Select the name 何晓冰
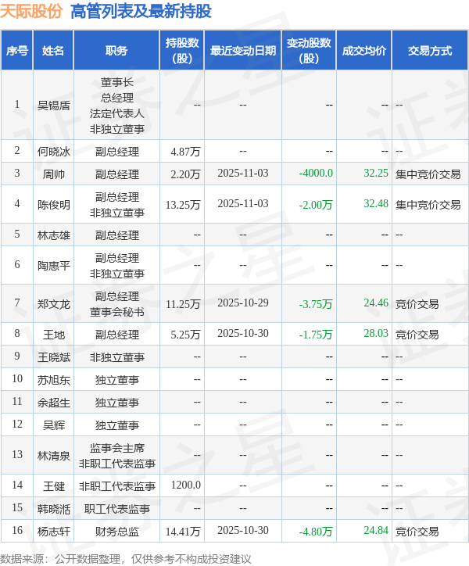 (x=53, y=152)
